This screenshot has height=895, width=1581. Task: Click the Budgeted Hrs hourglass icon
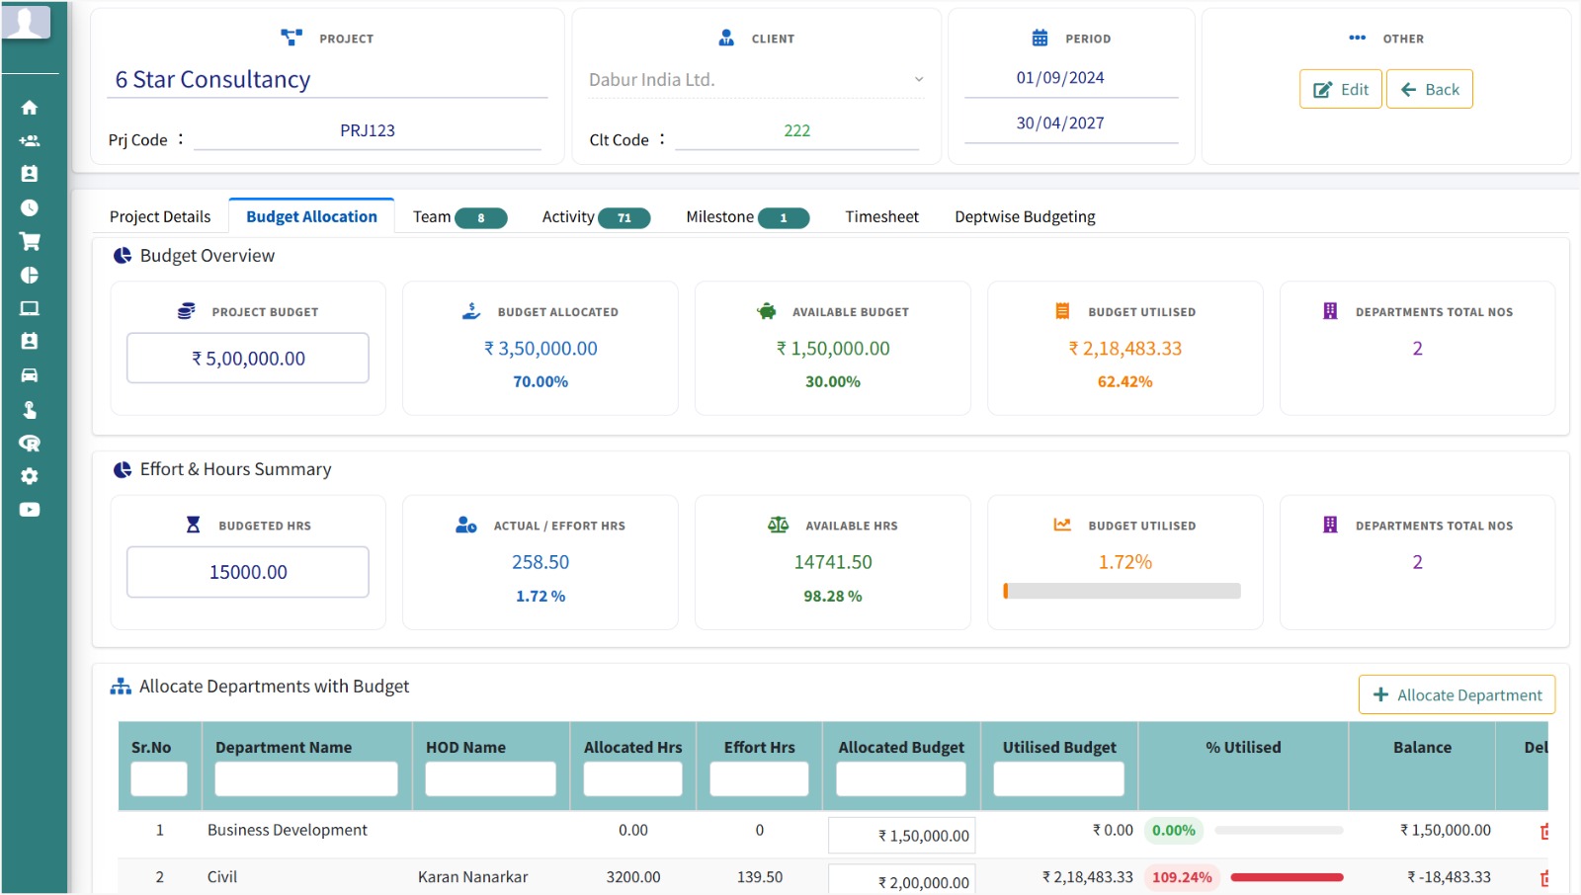[x=194, y=525]
